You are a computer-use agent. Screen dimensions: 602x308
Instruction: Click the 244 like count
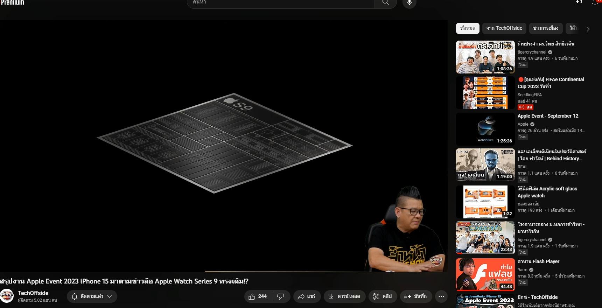tap(262, 296)
